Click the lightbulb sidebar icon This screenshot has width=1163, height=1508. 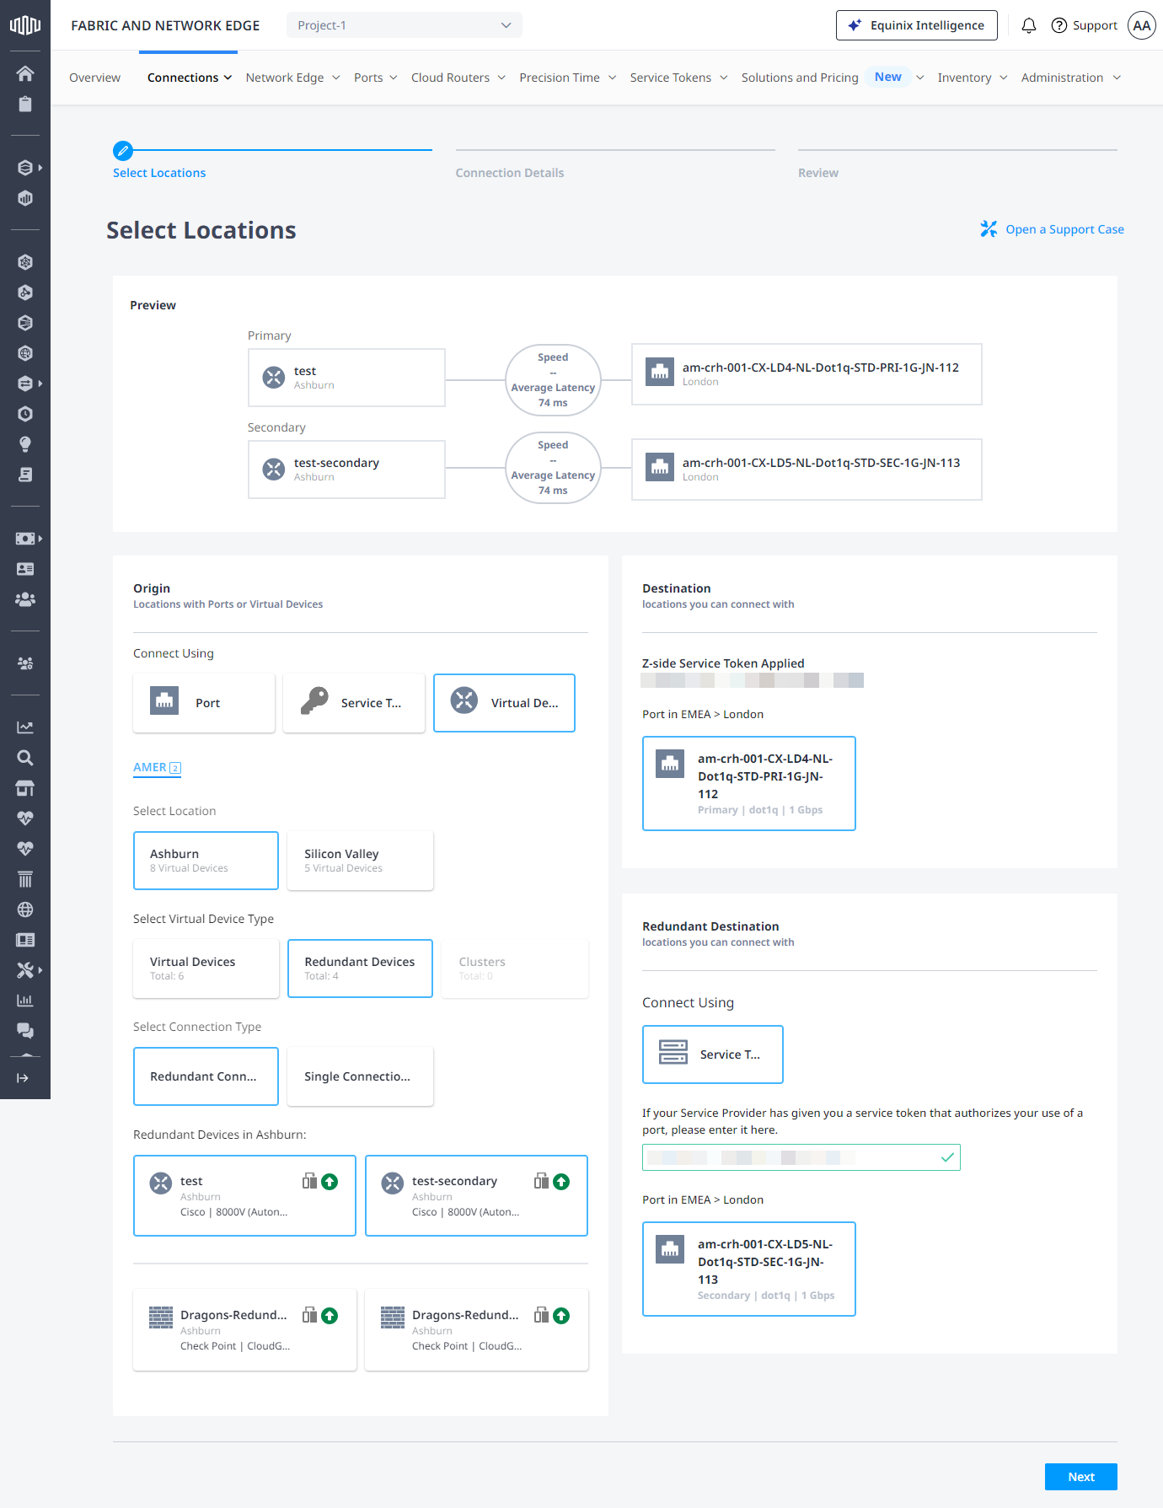coord(25,444)
